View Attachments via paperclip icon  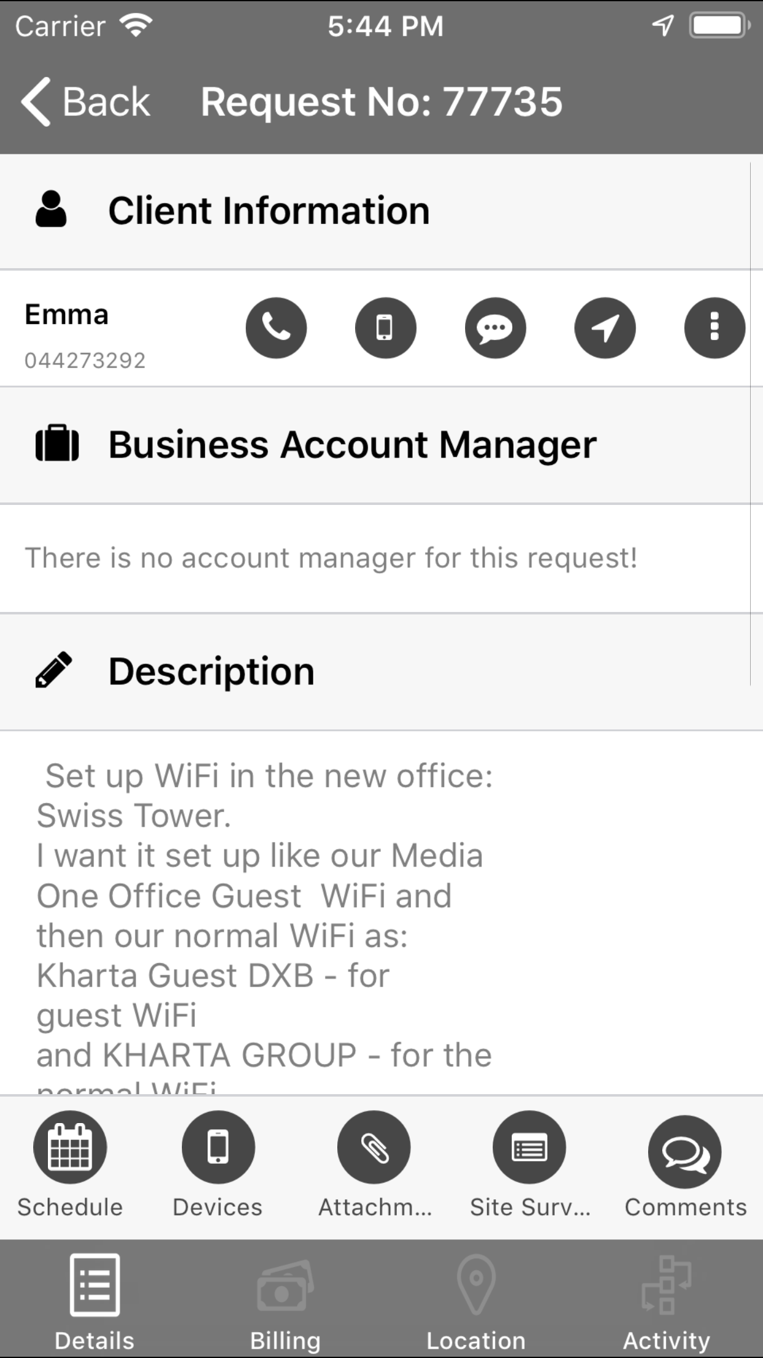[374, 1147]
